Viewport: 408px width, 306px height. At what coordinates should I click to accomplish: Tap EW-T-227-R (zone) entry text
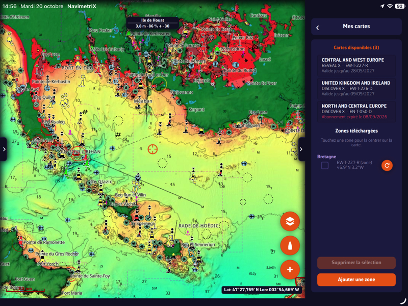354,162
